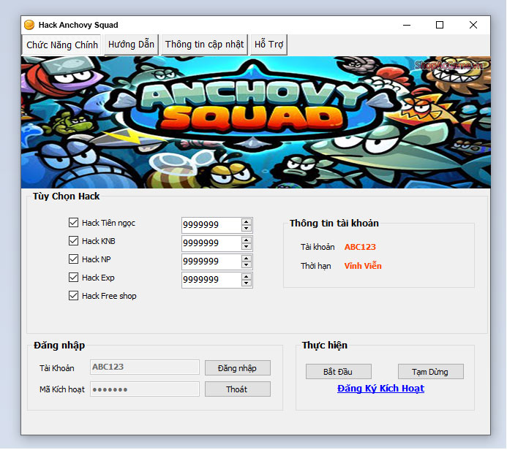Close the Hack Anchovy Squad window
The image size is (507, 450).
pyautogui.click(x=473, y=25)
